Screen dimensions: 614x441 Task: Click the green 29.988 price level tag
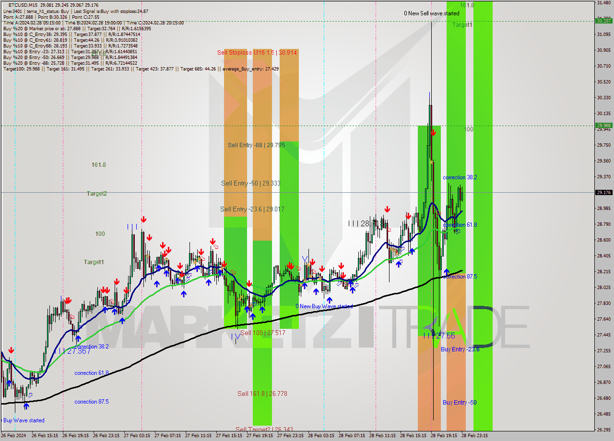(x=603, y=126)
